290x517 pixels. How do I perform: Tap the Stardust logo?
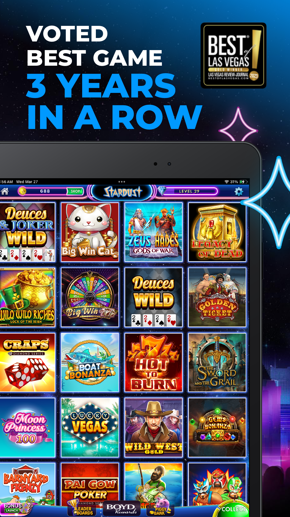(123, 192)
